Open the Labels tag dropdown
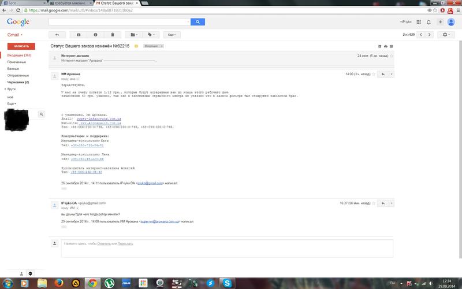 (x=151, y=35)
